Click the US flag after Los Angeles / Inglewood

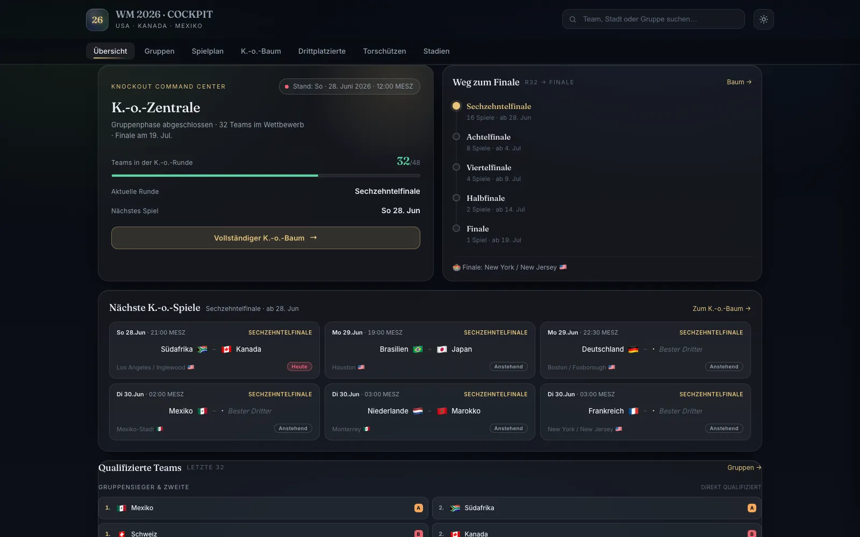191,367
